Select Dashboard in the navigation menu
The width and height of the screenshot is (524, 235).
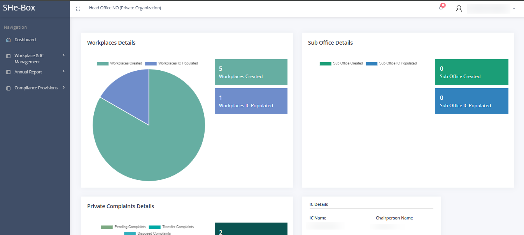coord(25,40)
